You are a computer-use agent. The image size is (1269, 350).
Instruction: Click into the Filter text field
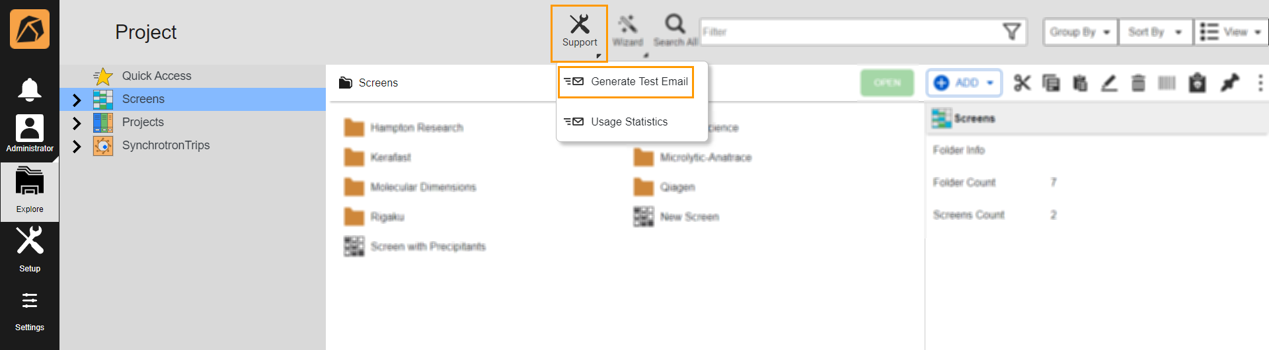tap(849, 32)
